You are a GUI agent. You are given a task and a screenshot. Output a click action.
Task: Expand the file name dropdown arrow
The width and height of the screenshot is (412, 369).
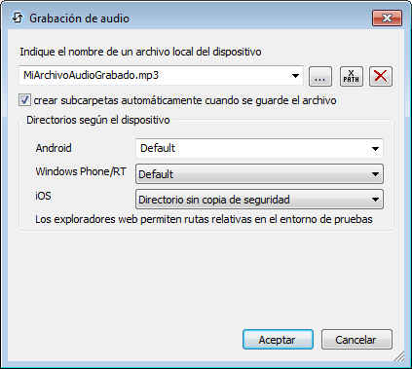click(295, 76)
